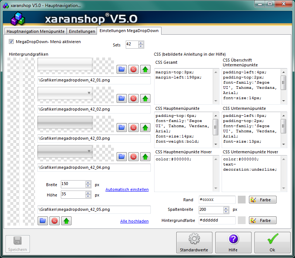Click Automatisch einstellen link

coord(127,189)
